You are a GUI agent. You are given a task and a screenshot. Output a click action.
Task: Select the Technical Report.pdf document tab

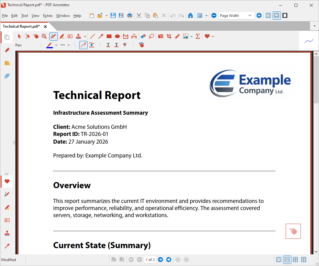pos(22,26)
